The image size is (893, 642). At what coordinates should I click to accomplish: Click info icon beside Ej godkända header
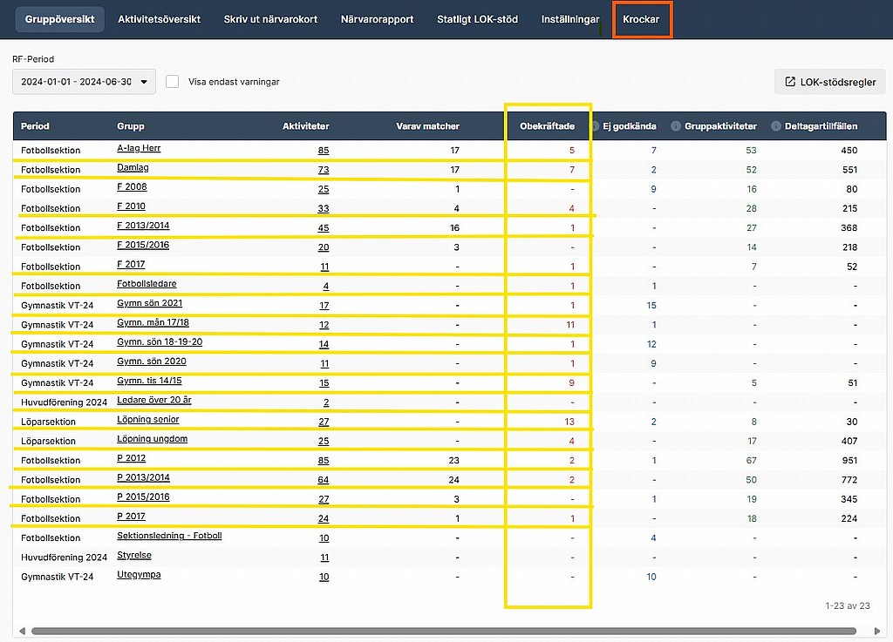pos(596,126)
